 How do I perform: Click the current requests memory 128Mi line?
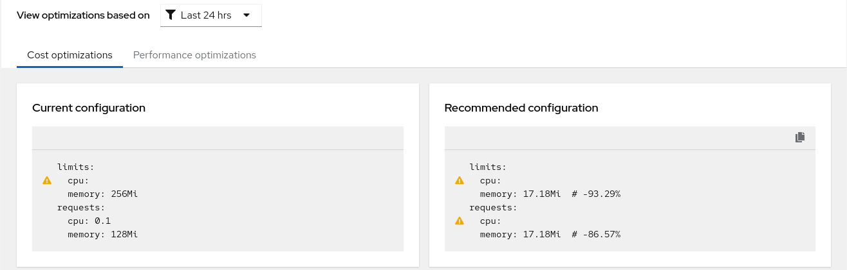[103, 235]
